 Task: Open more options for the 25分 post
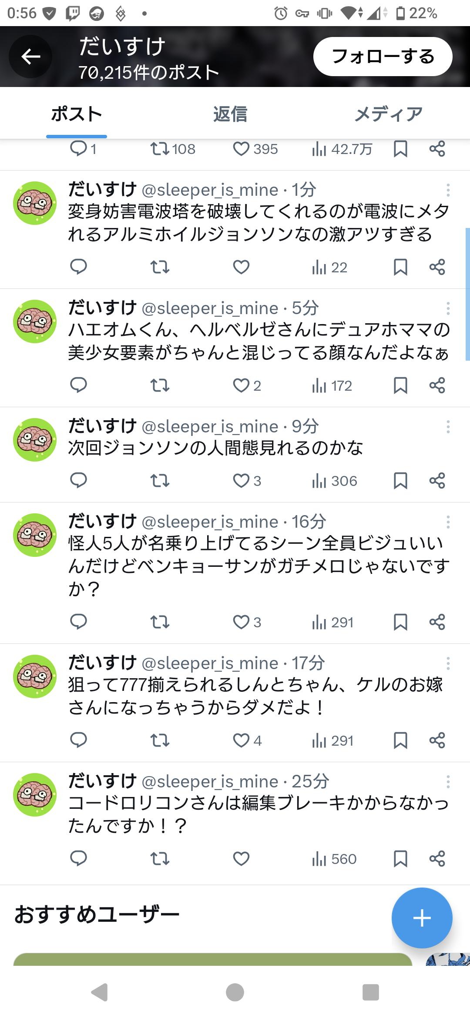click(448, 782)
